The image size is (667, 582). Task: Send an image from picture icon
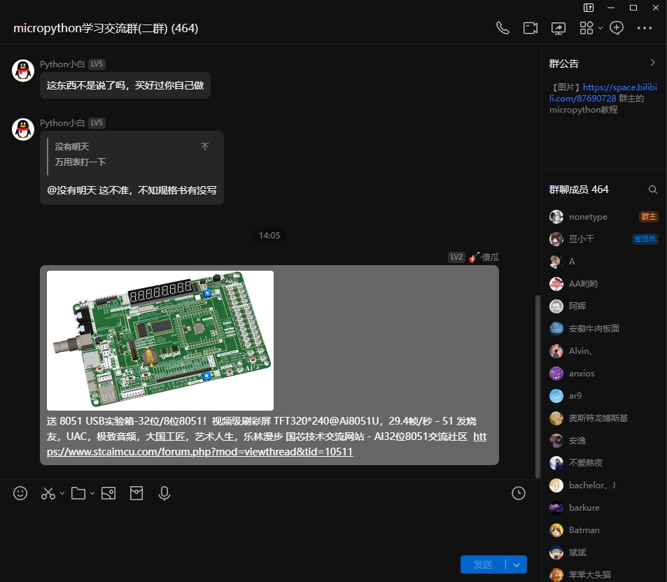(x=108, y=493)
